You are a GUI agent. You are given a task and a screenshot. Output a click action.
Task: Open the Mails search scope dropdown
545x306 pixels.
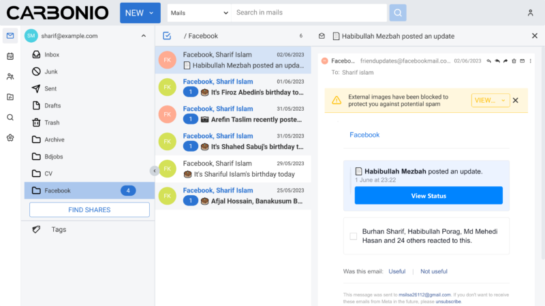tap(199, 13)
